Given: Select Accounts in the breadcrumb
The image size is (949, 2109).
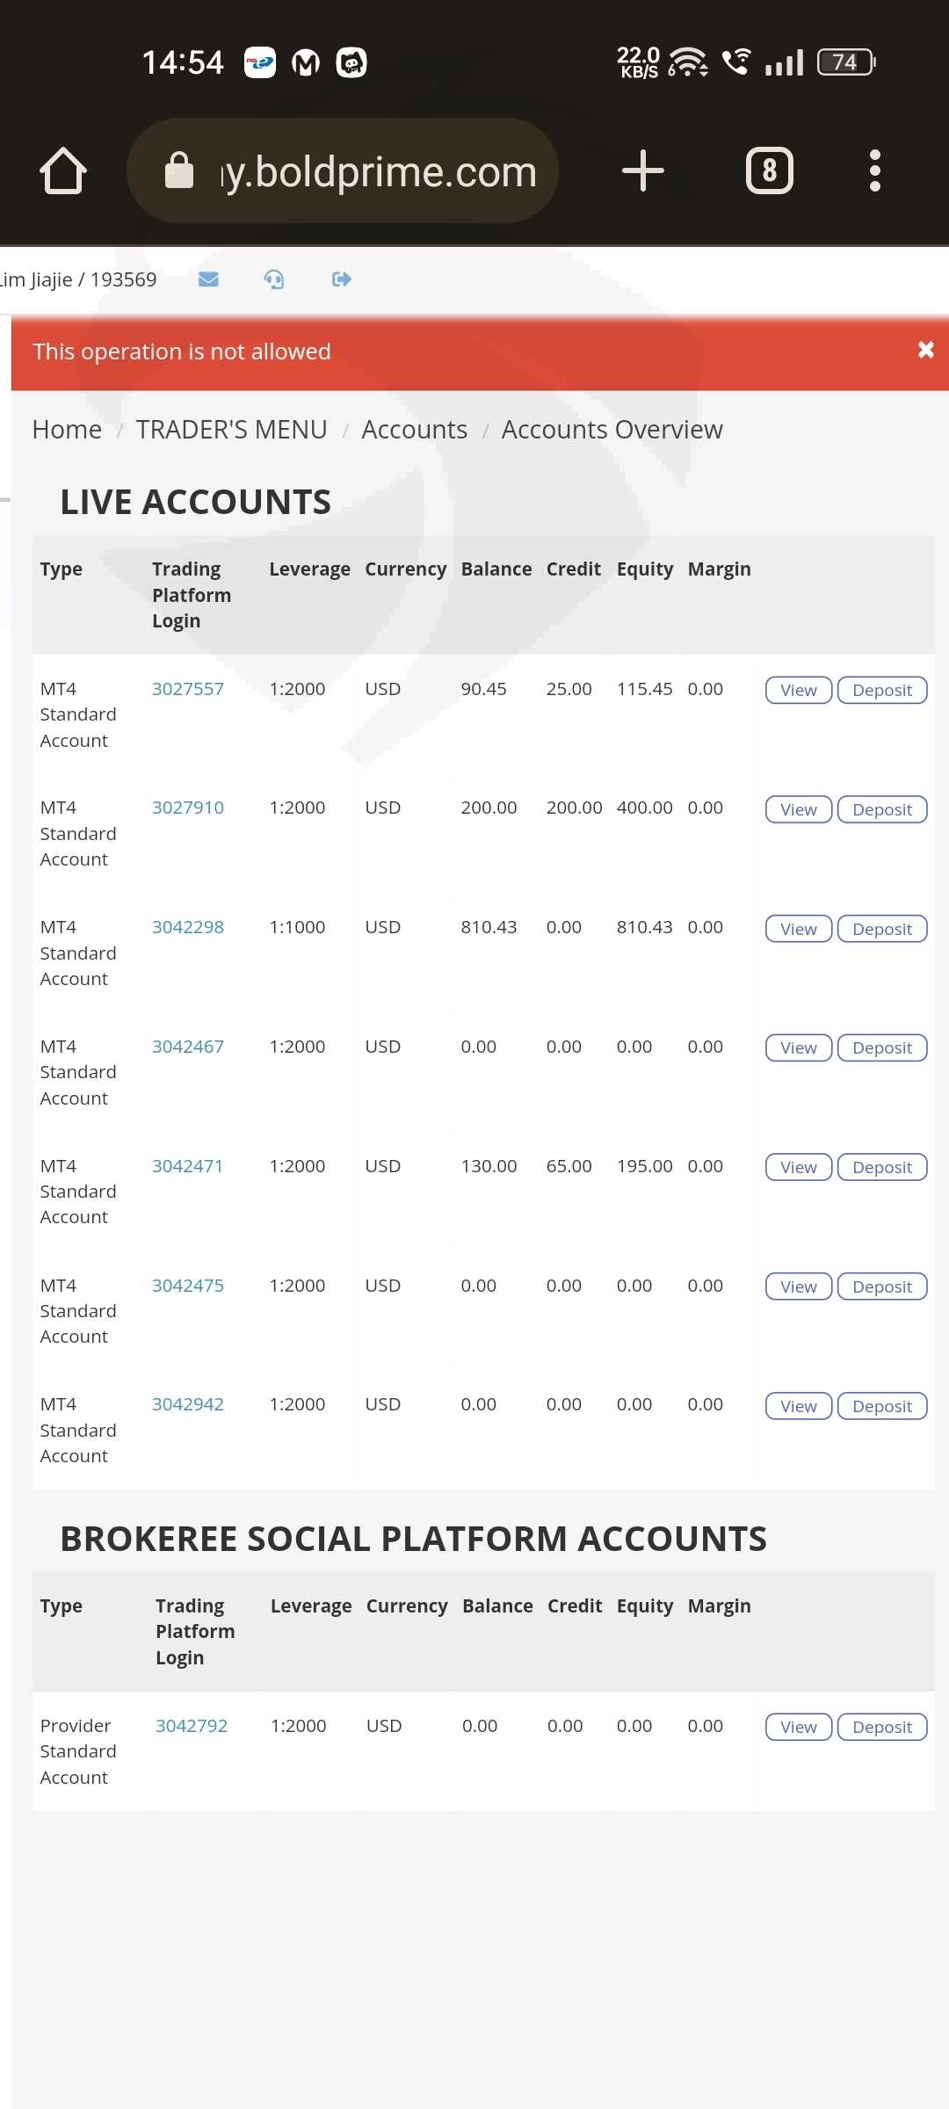Looking at the screenshot, I should click(x=414, y=430).
